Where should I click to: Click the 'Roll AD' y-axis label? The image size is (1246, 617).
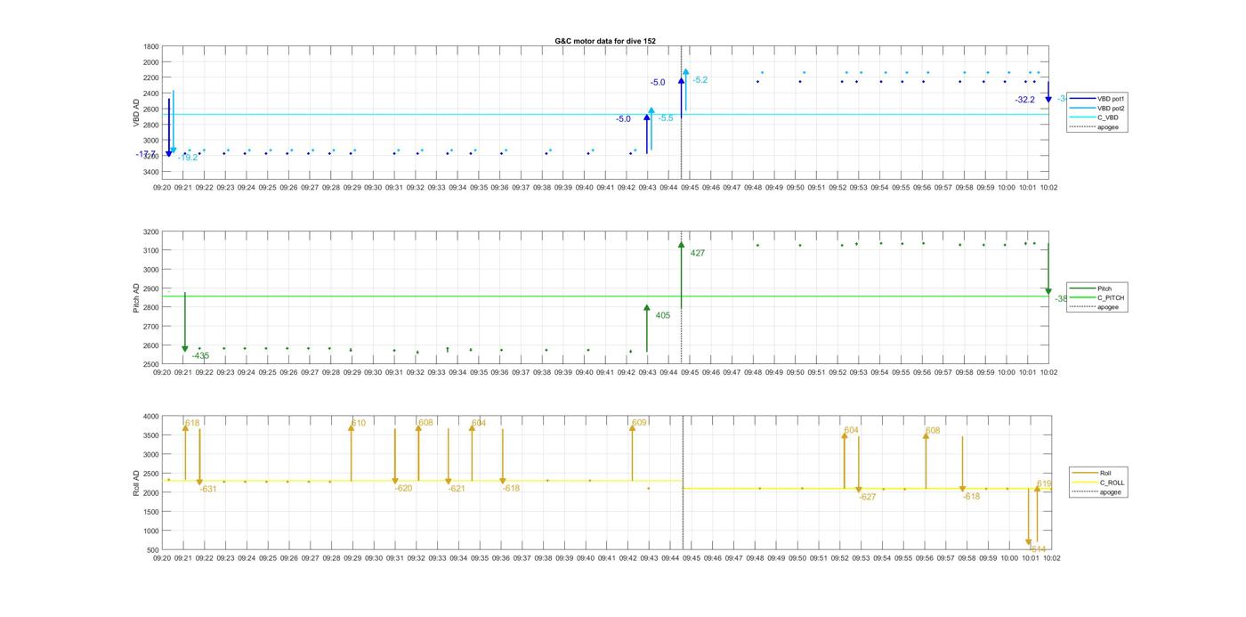click(x=137, y=482)
